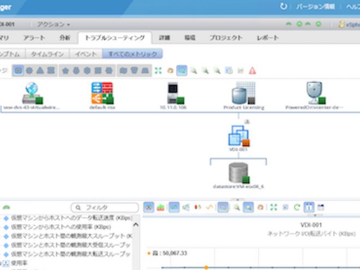Select pan hand tool in chart toolbar

tap(260, 208)
